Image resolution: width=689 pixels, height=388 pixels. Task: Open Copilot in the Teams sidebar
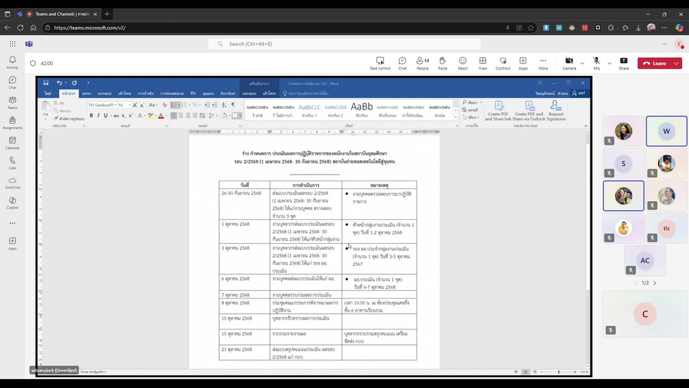pyautogui.click(x=12, y=203)
